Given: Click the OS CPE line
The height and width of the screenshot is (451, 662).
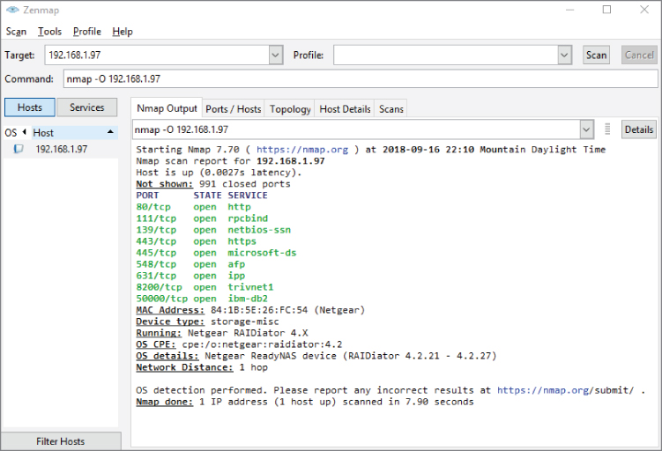Looking at the screenshot, I should [x=239, y=344].
